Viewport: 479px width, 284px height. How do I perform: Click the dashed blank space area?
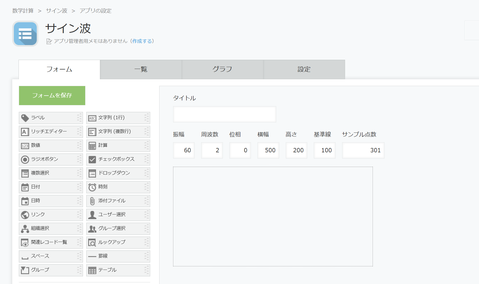[273, 217]
